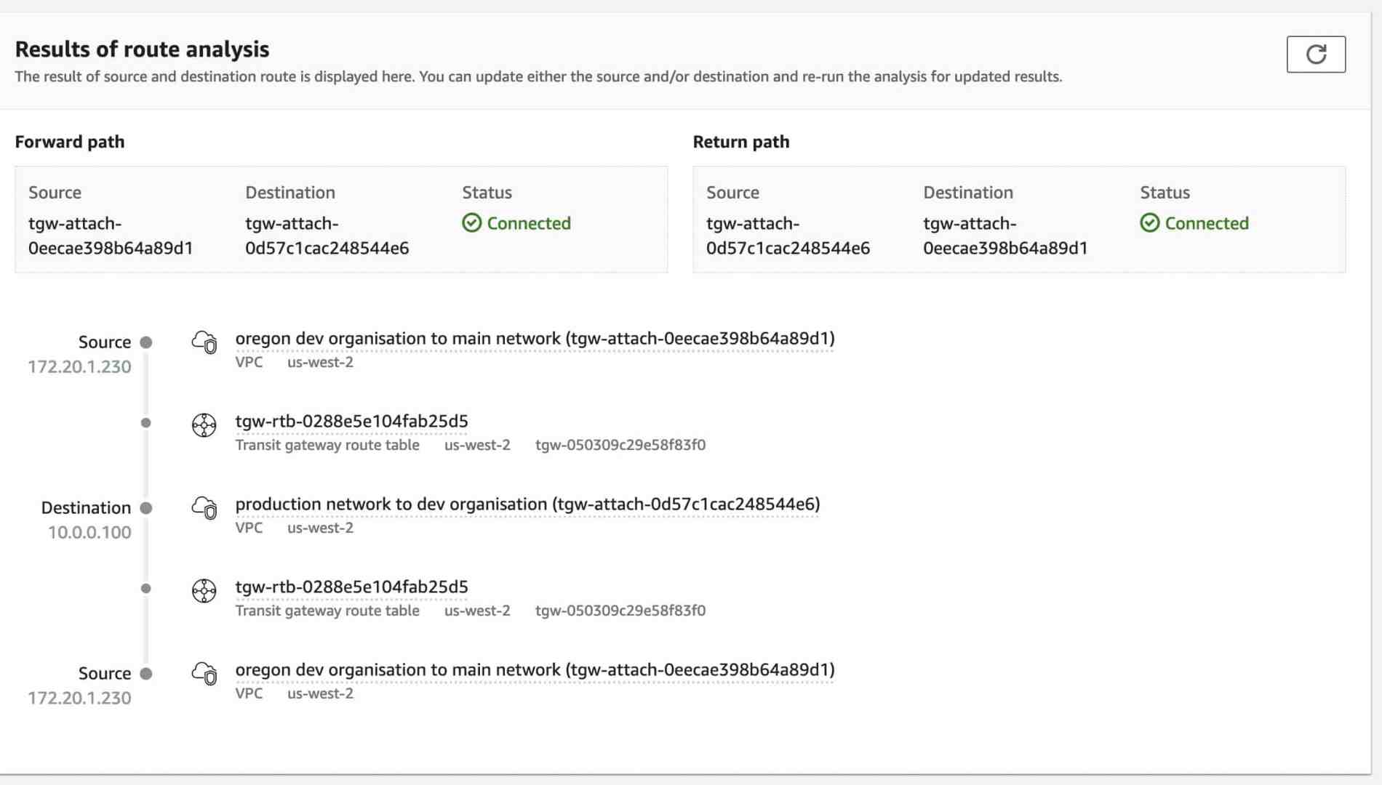
Task: Click the route table icon after the Destination hop
Action: (x=204, y=591)
